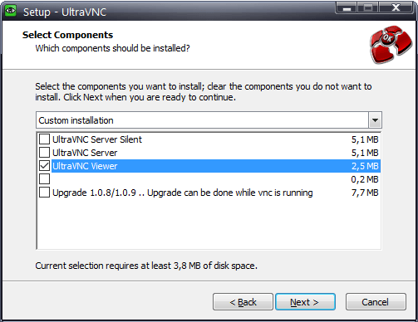Viewport: 418px width, 322px height.
Task: Minimize the Setup window
Action: [347, 7]
